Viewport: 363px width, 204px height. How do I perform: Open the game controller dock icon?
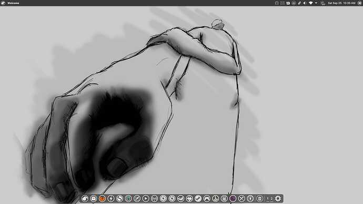tap(207, 198)
